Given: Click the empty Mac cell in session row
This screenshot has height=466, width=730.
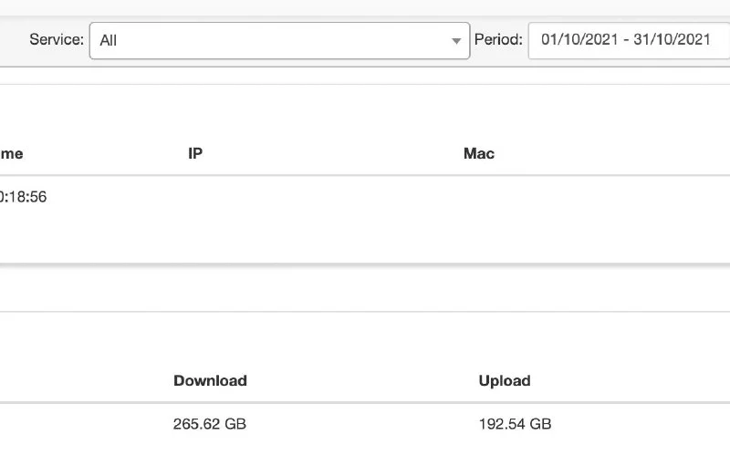Looking at the screenshot, I should [547, 197].
